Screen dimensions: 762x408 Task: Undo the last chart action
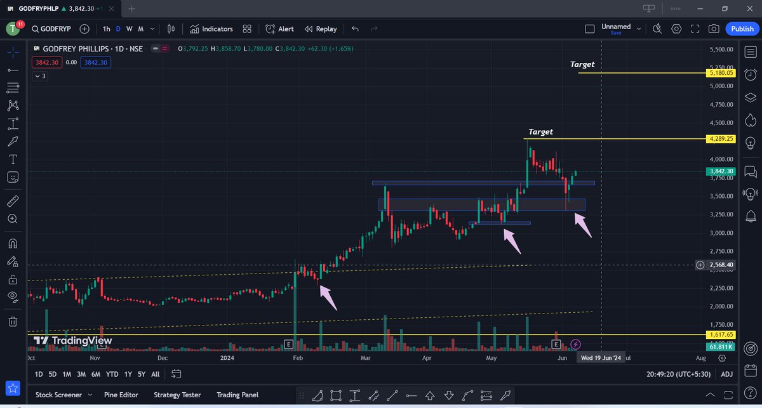(x=355, y=29)
